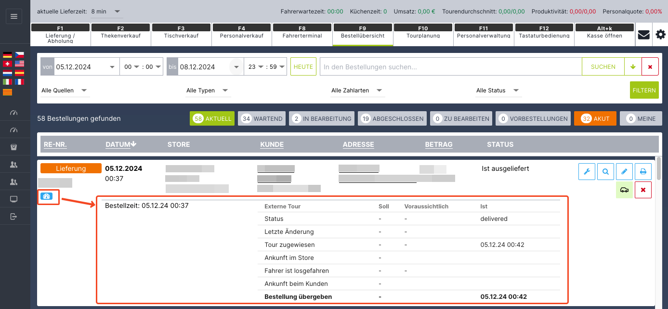Viewport: 668px width, 309px height.
Task: Expand the Alle Quellen dropdown
Action: pos(65,90)
